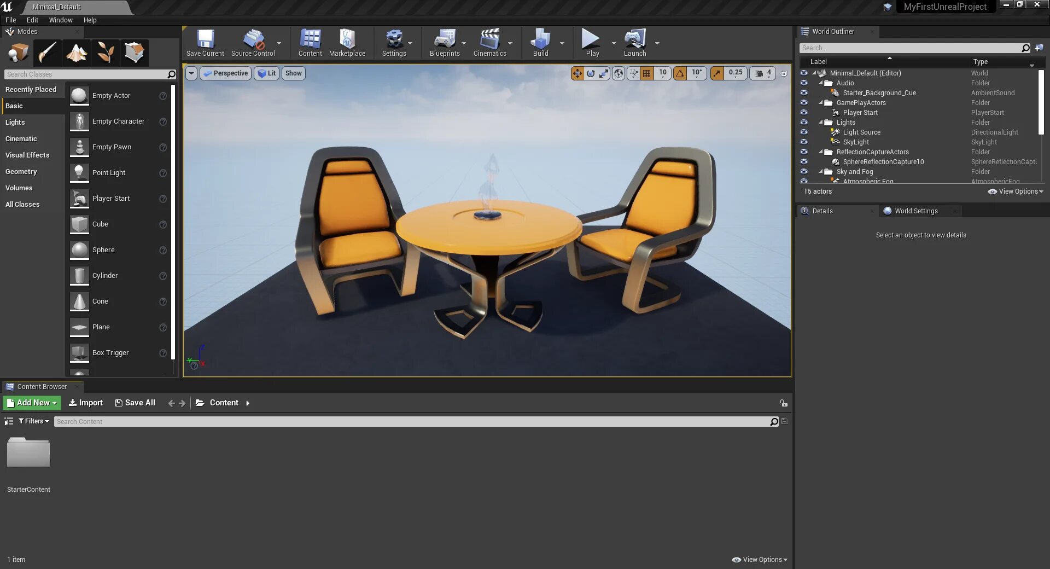Toggle rotation snapping in viewport
1050x569 pixels.
pyautogui.click(x=680, y=73)
